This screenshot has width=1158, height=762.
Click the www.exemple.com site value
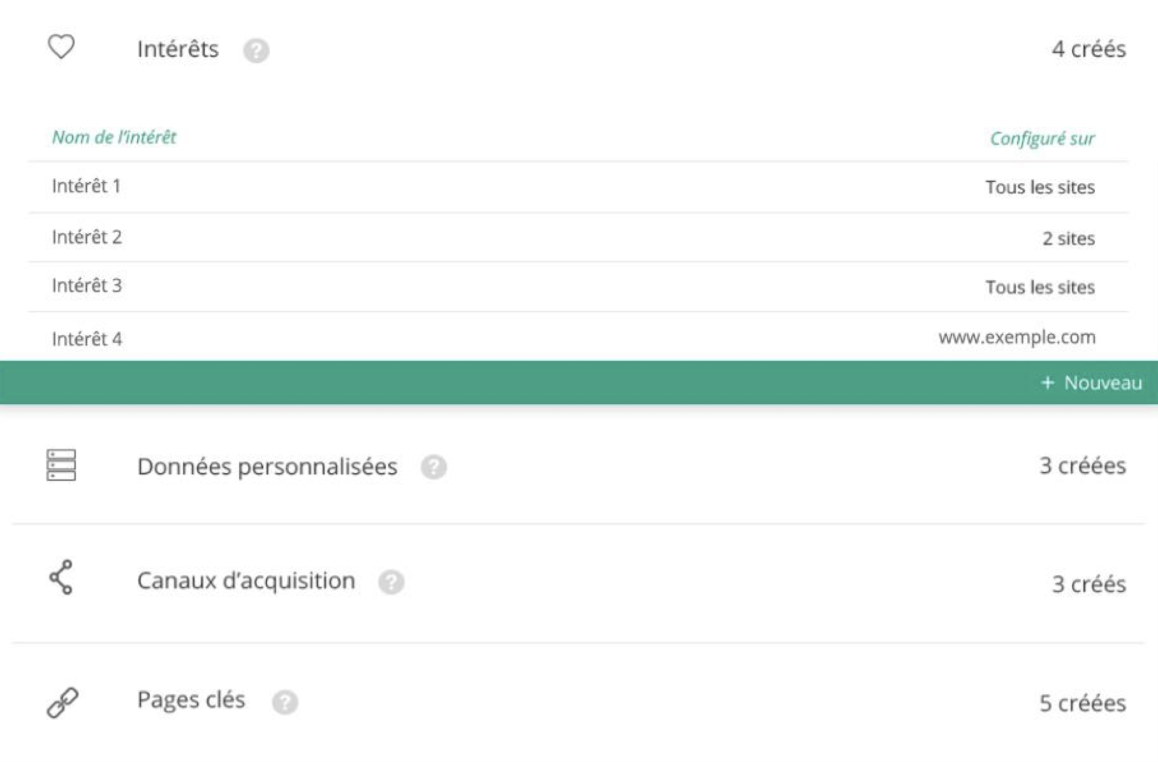pos(1016,337)
